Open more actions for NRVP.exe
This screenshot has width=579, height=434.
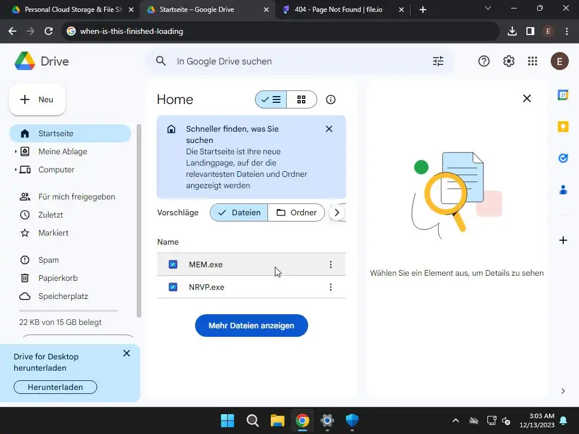(330, 287)
